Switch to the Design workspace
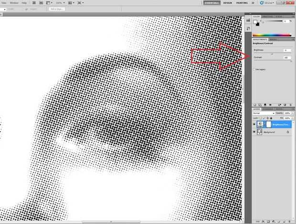The image size is (296, 224). point(227,3)
